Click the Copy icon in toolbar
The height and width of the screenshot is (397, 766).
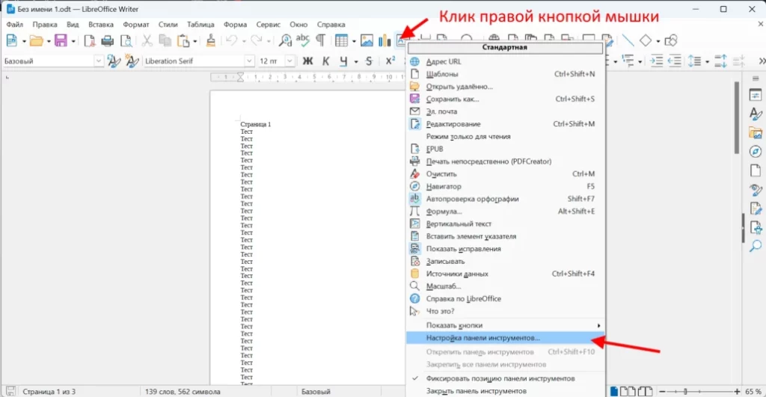point(165,40)
